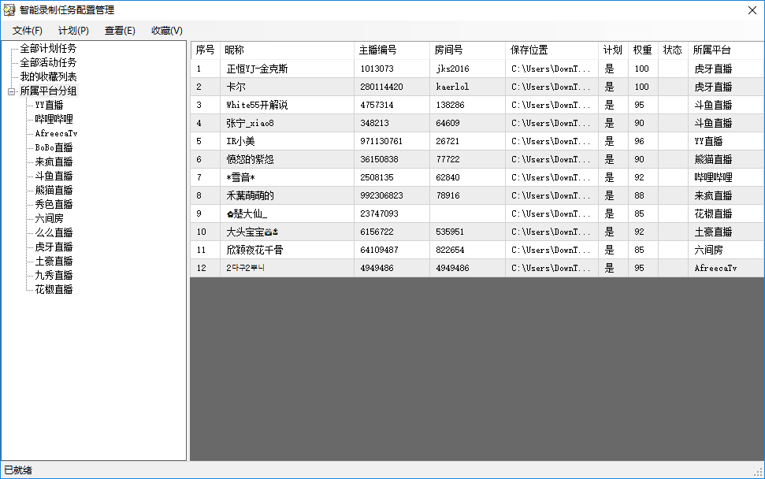The image size is (765, 479).
Task: Select 全部活动任务 in the tree
Action: pos(48,63)
